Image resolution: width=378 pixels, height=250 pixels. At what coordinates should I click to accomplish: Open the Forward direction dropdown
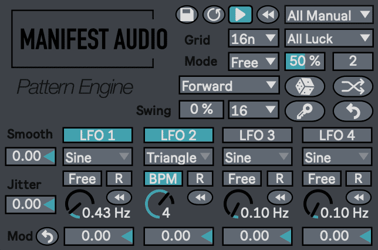click(230, 85)
